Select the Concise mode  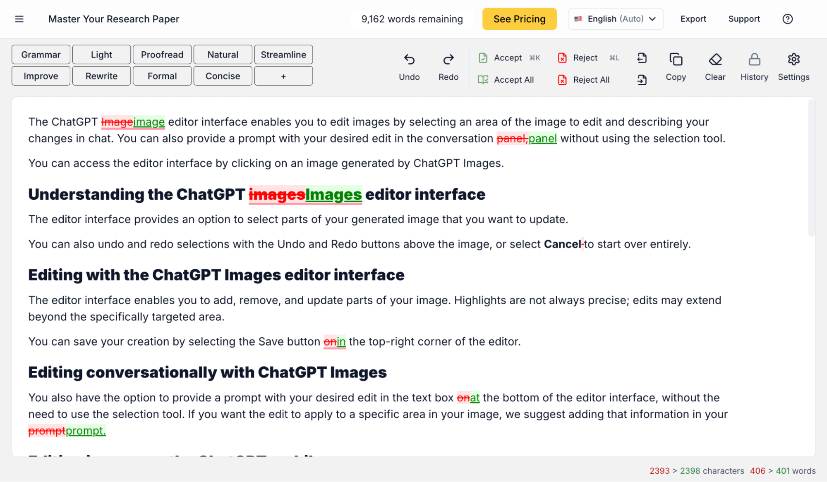click(223, 76)
